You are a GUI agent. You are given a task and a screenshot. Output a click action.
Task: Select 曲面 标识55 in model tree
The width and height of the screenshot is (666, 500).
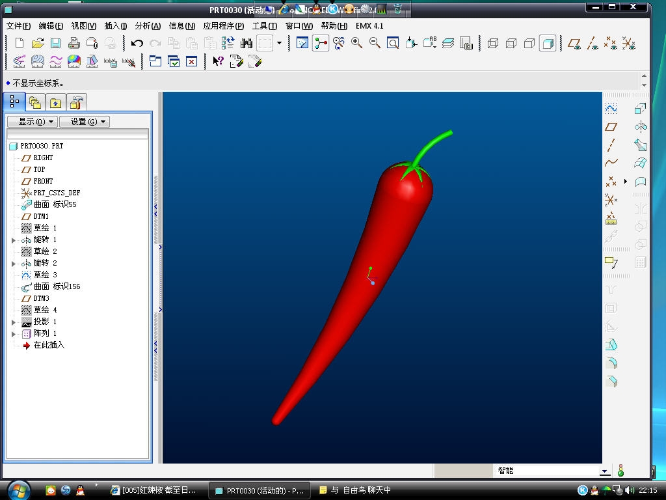55,204
